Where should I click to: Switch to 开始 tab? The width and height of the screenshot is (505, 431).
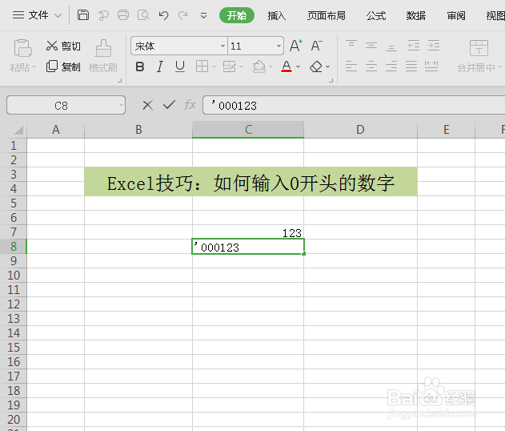(x=237, y=15)
